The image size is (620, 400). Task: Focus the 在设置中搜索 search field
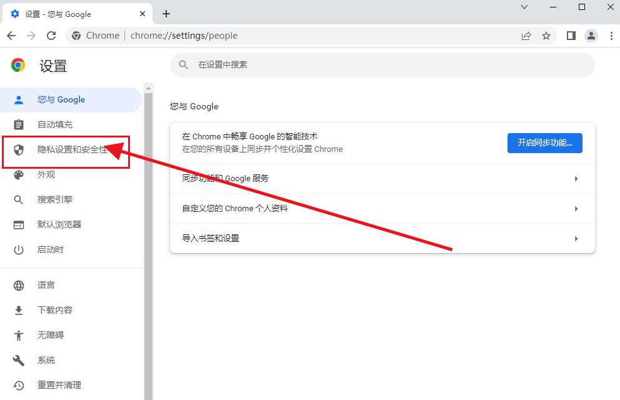click(382, 65)
